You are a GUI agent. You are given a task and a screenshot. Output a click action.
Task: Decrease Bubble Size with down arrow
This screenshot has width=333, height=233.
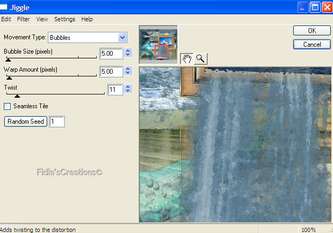[x=127, y=55]
